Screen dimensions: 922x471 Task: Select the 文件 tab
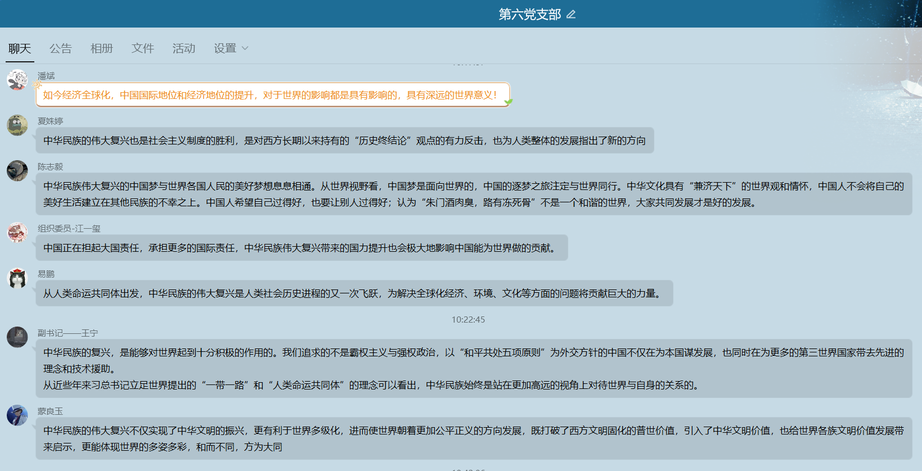tap(143, 48)
